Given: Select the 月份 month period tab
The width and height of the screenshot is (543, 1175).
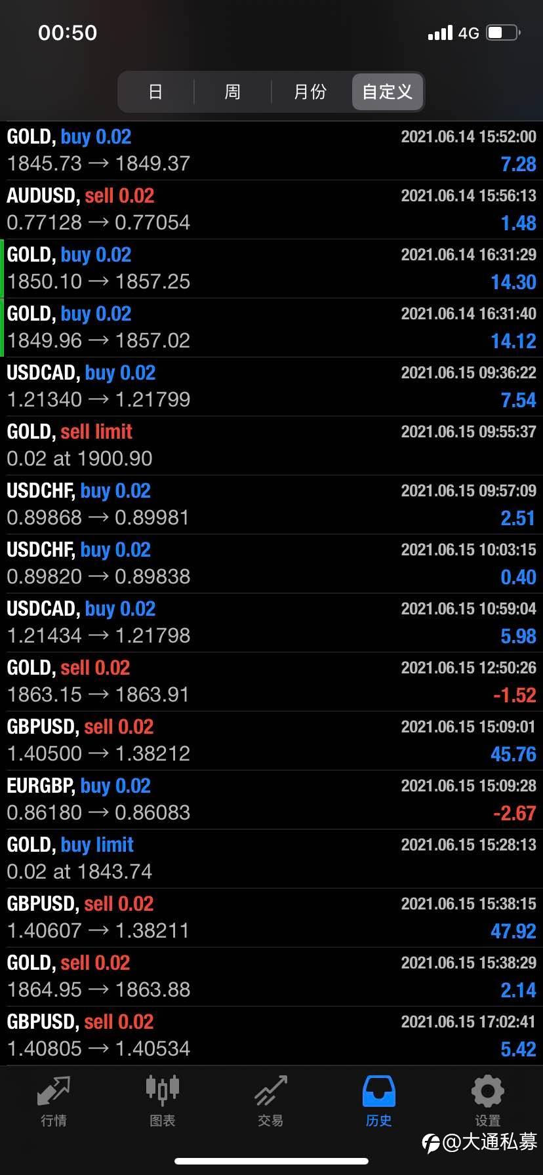Looking at the screenshot, I should [x=310, y=92].
